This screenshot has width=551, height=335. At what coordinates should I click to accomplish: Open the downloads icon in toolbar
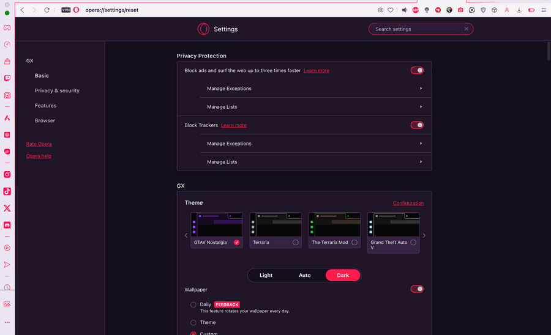(519, 10)
